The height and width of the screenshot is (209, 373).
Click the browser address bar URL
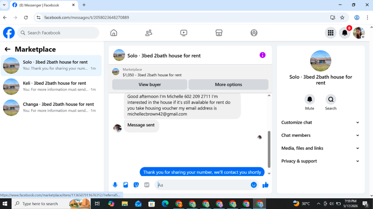coord(87,17)
